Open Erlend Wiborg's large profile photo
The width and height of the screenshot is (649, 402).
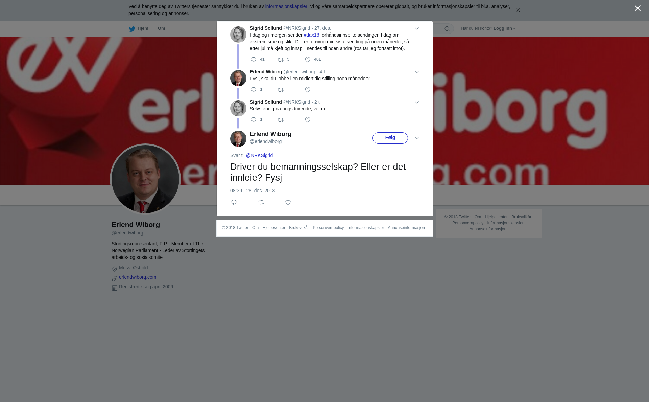click(145, 179)
